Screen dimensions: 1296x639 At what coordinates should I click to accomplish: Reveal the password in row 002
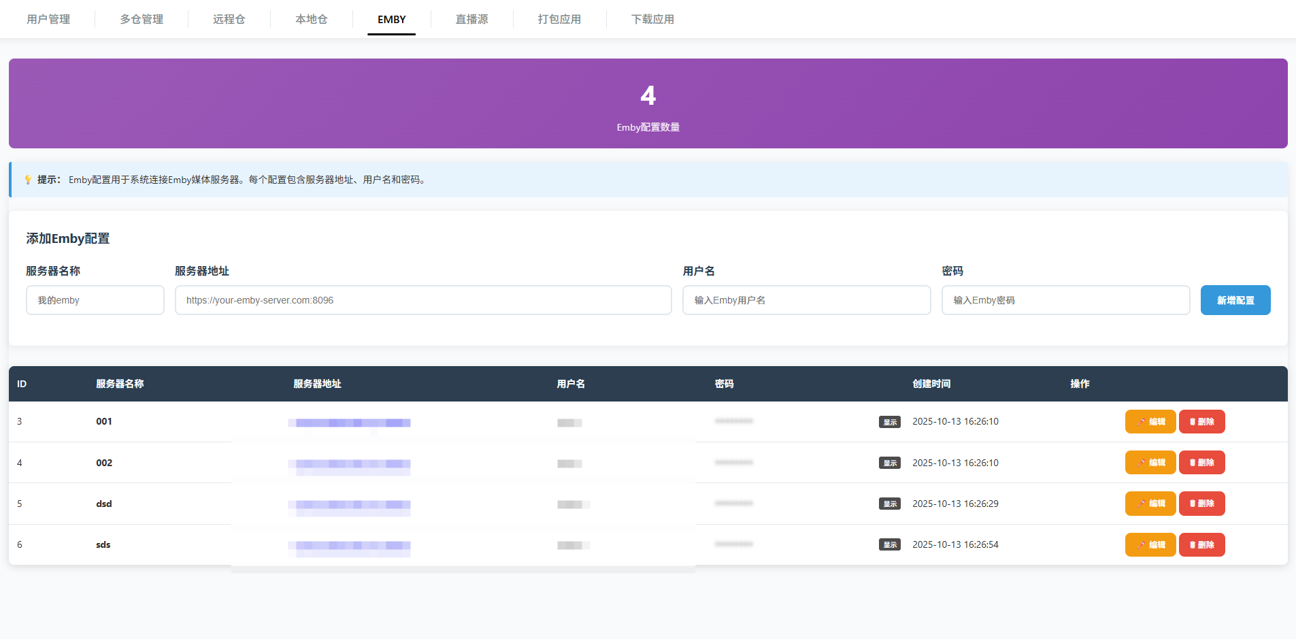coord(889,463)
